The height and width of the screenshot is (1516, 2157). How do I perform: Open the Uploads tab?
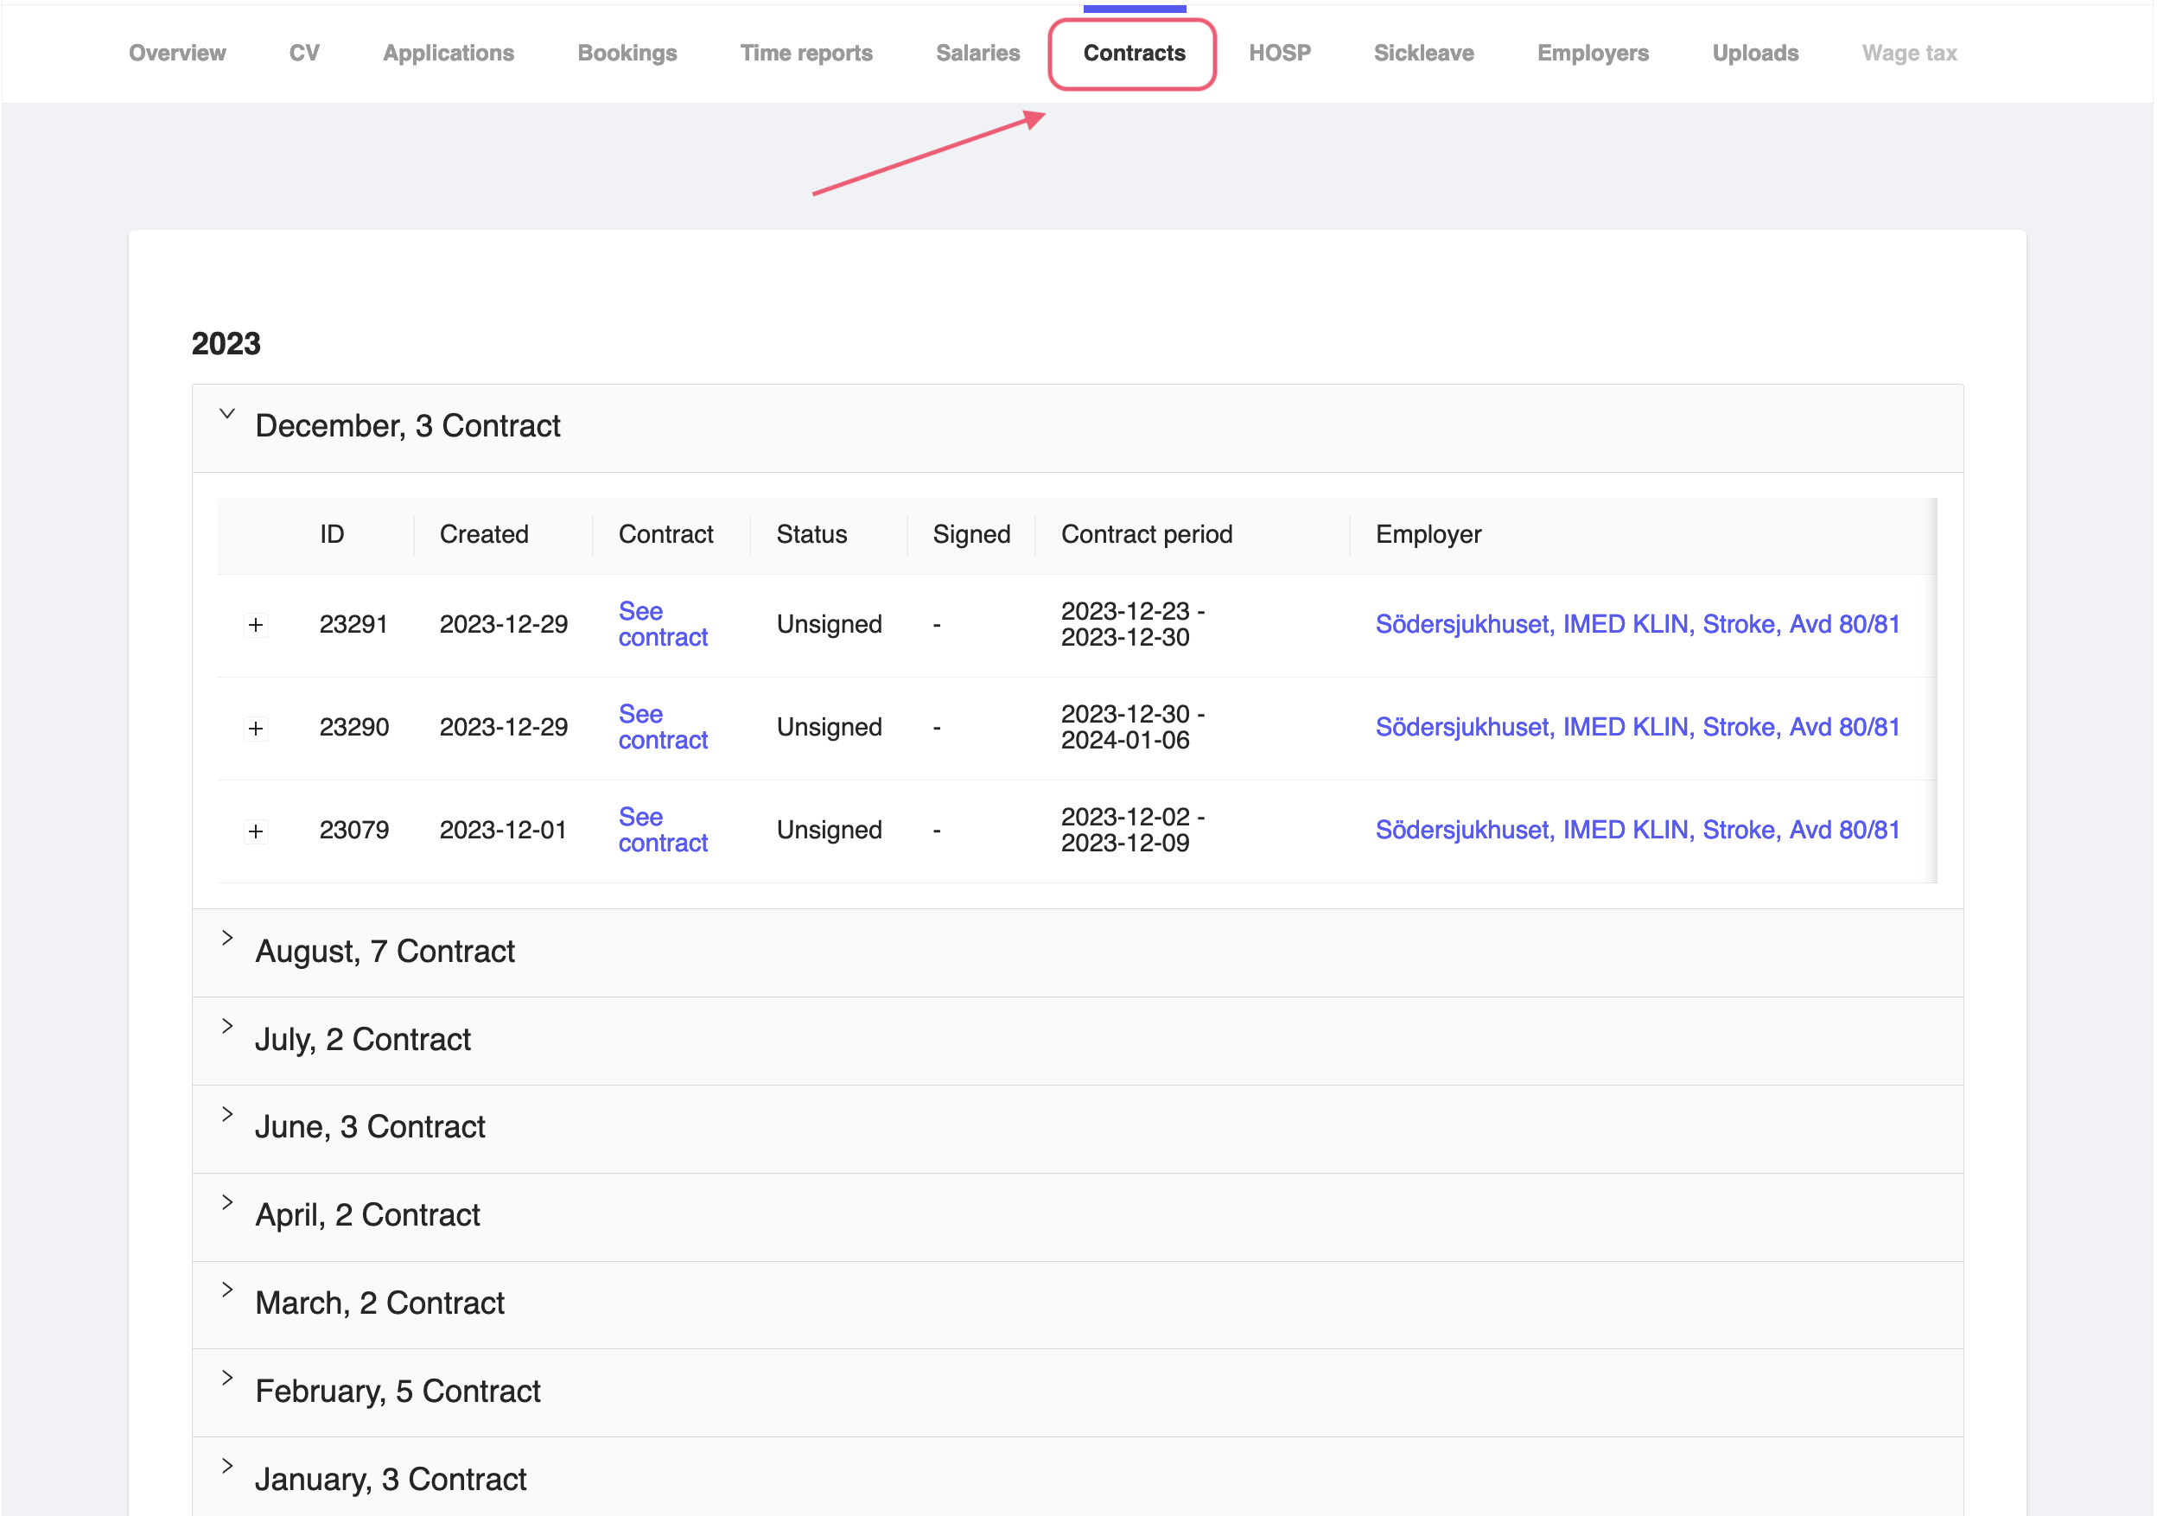[1754, 53]
